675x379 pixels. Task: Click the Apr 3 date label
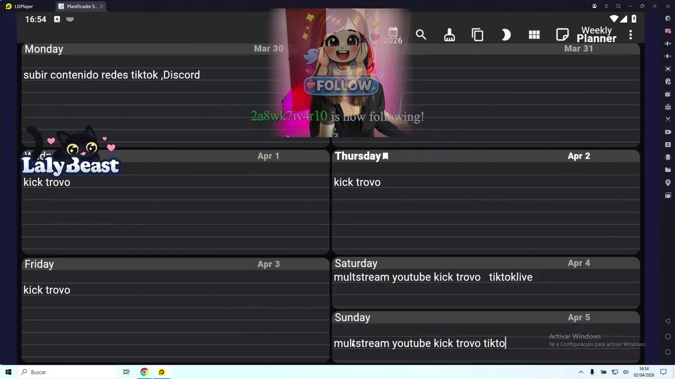268,264
